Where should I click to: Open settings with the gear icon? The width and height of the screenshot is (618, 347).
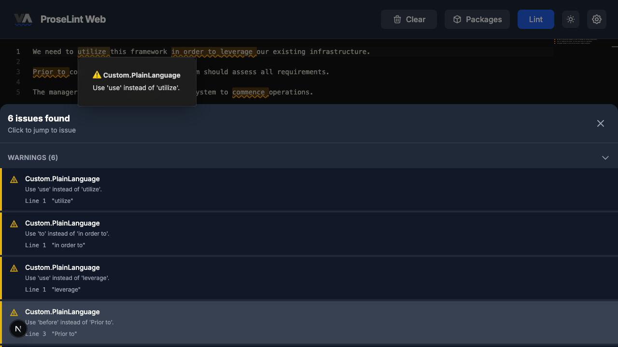(x=597, y=19)
